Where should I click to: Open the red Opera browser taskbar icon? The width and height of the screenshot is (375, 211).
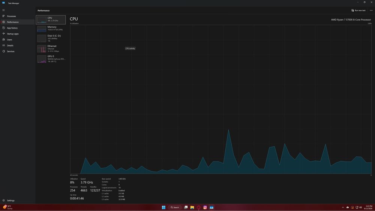coord(198,207)
